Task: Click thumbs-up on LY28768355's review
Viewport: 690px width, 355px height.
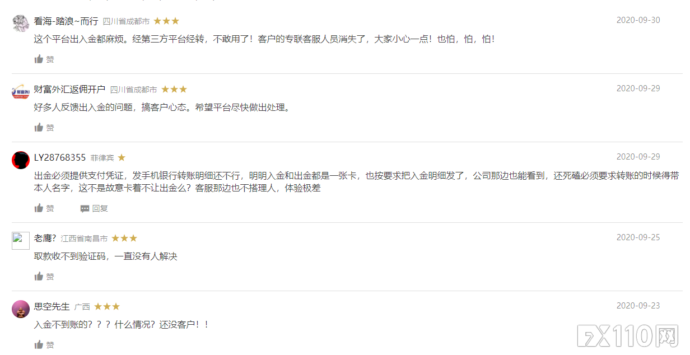Action: click(x=39, y=208)
